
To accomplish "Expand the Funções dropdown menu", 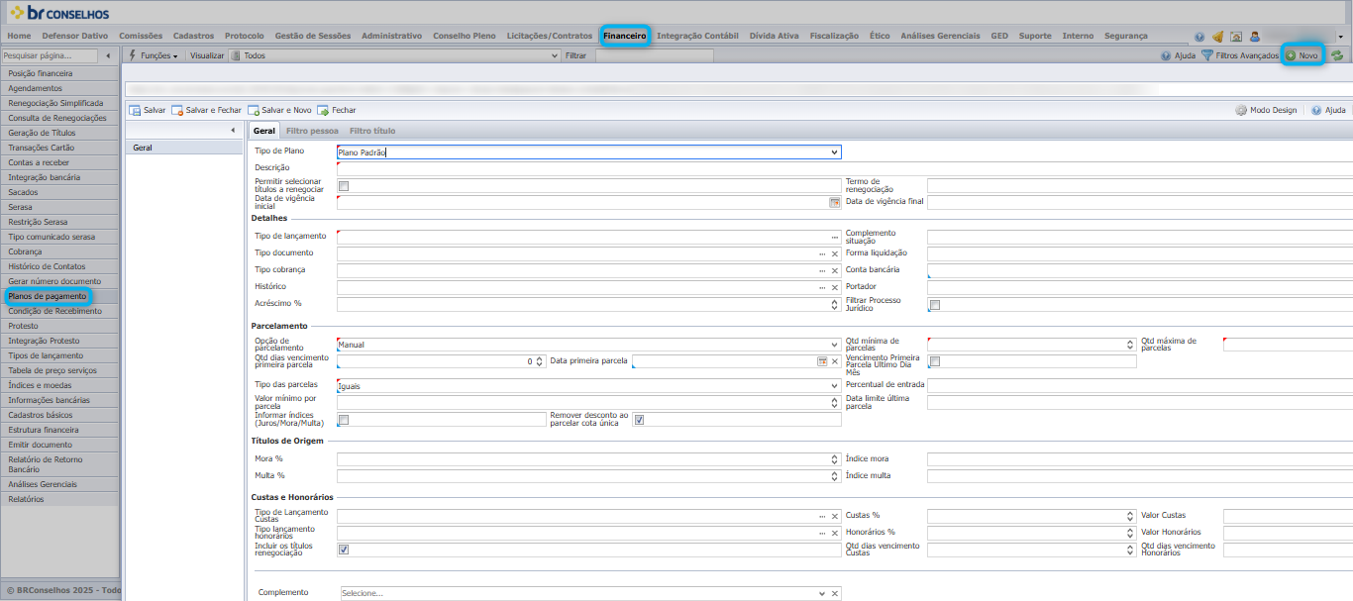I will coord(154,56).
